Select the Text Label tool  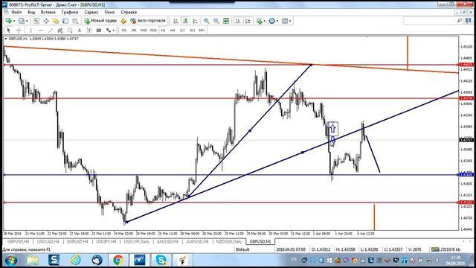89,30
